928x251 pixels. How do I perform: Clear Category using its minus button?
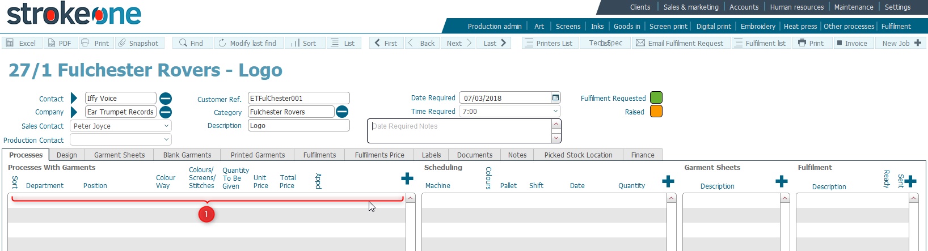(x=342, y=112)
